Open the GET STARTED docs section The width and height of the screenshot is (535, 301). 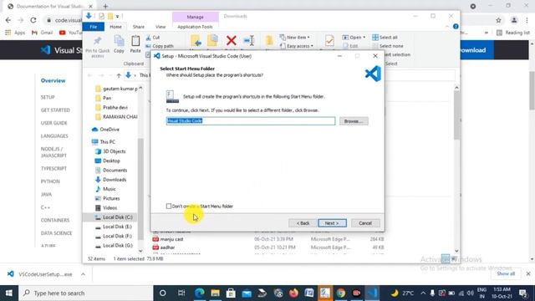(x=55, y=110)
